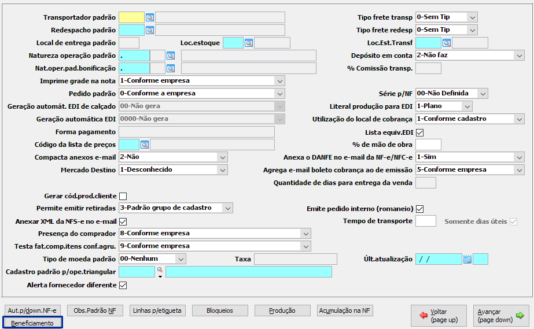The image size is (534, 329).
Task: Click Loc.estoque code field
Action: [233, 43]
